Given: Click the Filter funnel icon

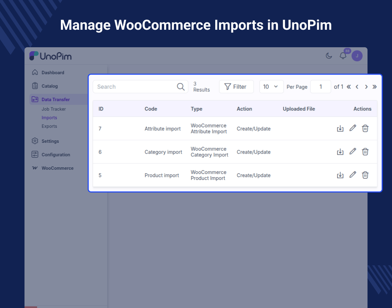Looking at the screenshot, I should pyautogui.click(x=227, y=86).
